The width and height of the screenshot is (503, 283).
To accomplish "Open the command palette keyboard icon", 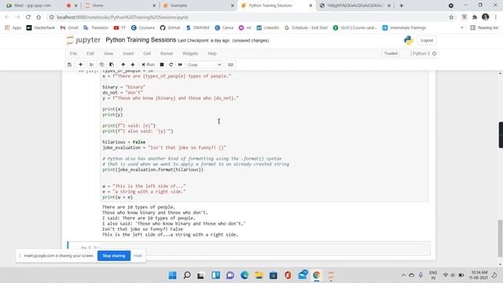I will point(230,64).
